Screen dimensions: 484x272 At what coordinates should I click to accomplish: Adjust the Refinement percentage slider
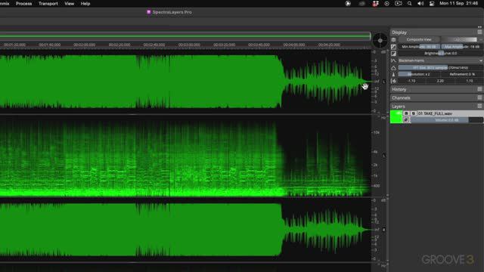coord(462,74)
